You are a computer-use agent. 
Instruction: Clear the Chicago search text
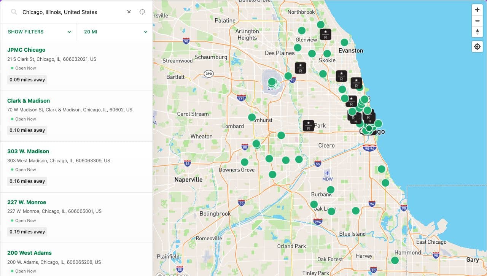pyautogui.click(x=129, y=12)
